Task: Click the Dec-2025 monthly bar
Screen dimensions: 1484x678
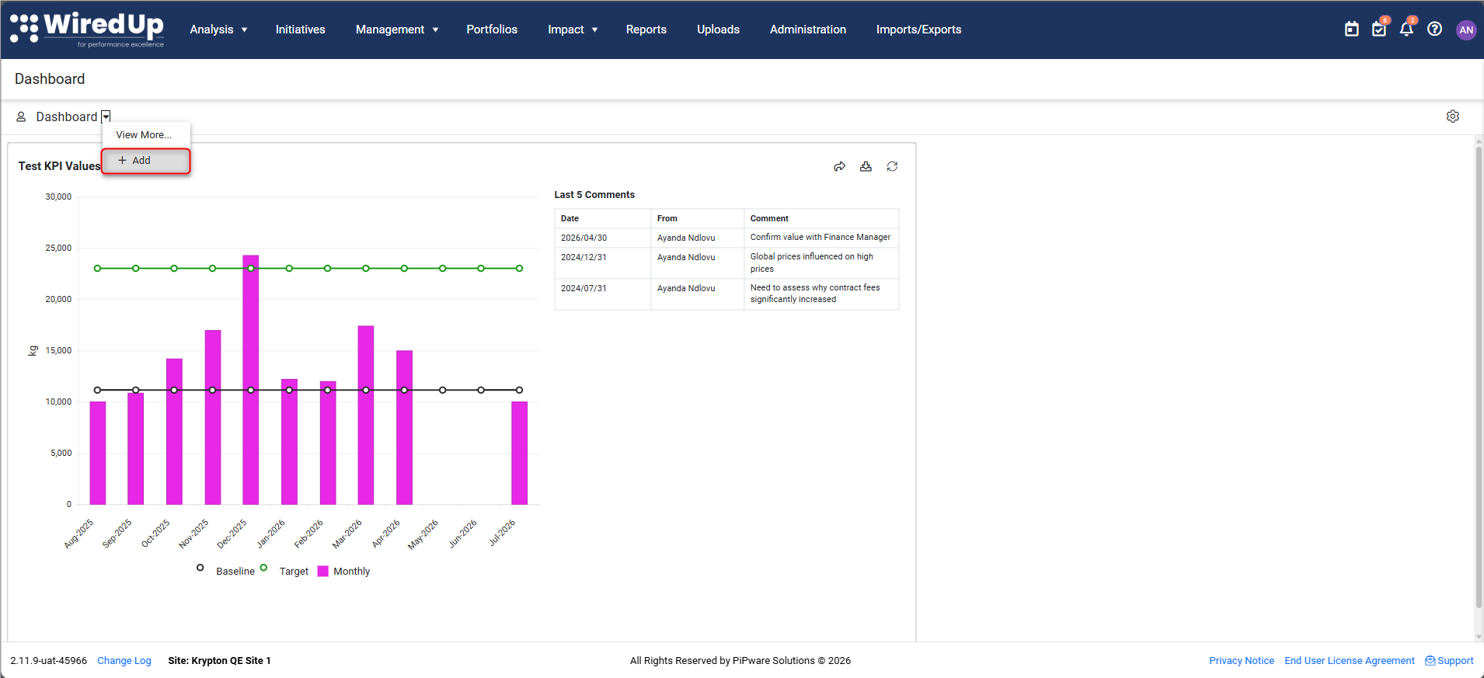Action: [x=251, y=380]
